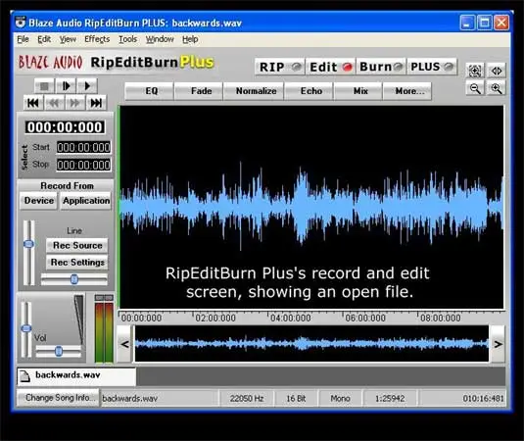The height and width of the screenshot is (441, 524).
Task: Open the More... effects list
Action: (x=407, y=91)
